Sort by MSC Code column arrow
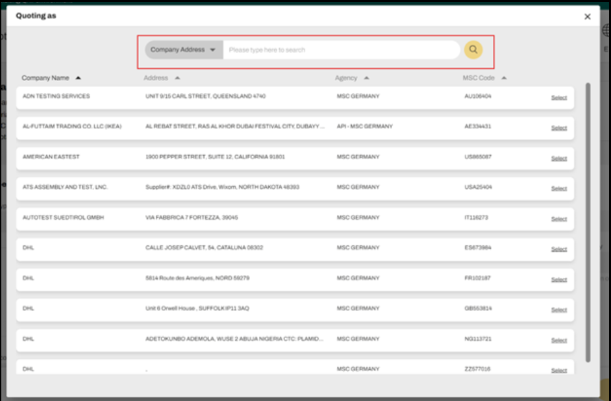This screenshot has height=401, width=611. coord(504,78)
